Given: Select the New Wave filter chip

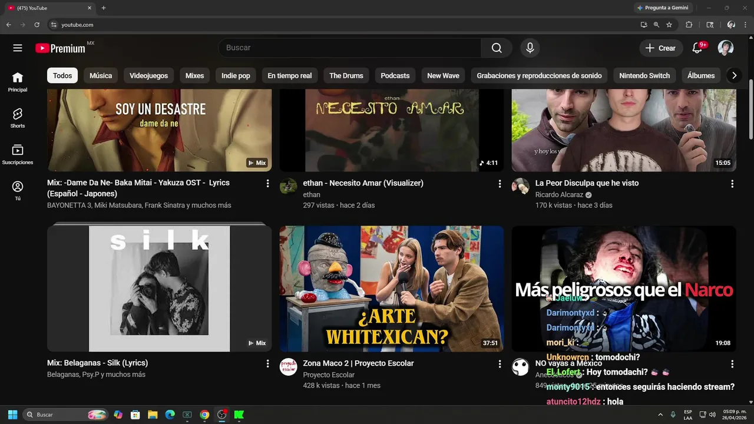Looking at the screenshot, I should point(443,75).
